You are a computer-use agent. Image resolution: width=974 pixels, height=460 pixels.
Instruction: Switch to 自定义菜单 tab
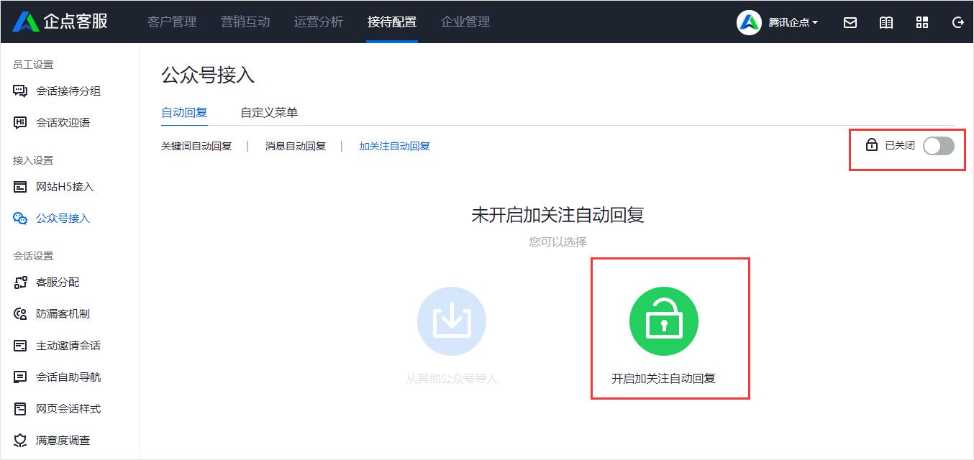[x=269, y=113]
